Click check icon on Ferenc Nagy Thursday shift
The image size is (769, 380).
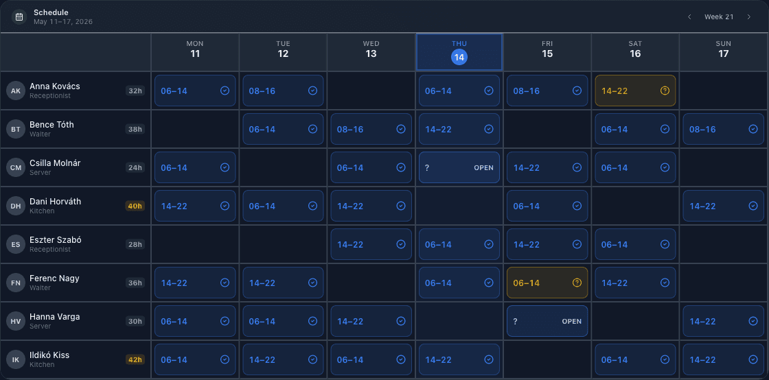click(x=489, y=283)
